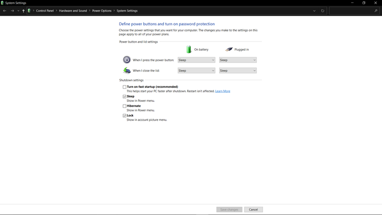The height and width of the screenshot is (215, 382).
Task: Click the Cancel button
Action: point(253,210)
